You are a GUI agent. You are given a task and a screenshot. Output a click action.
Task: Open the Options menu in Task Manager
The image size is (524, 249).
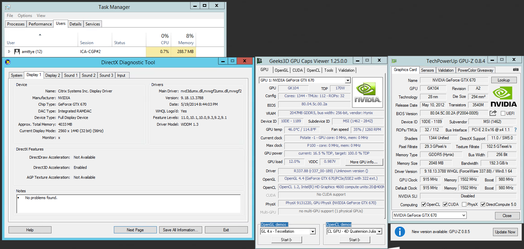(x=25, y=16)
